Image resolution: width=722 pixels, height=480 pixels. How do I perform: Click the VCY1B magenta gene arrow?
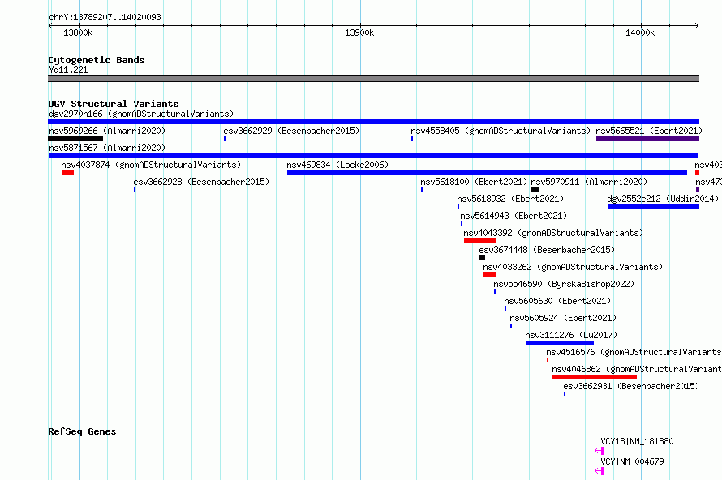(x=599, y=451)
